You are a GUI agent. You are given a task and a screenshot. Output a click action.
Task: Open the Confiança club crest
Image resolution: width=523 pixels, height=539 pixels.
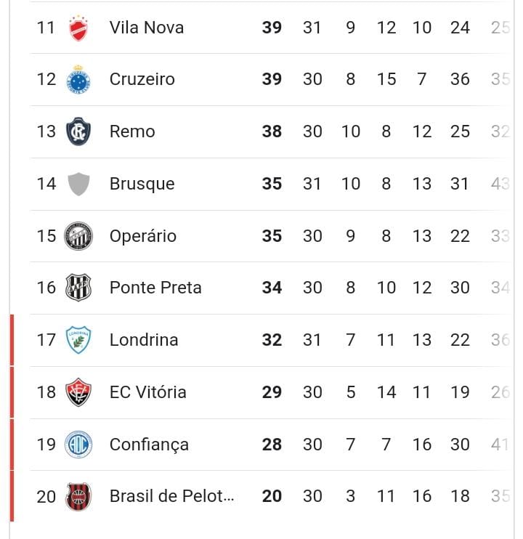coord(78,445)
